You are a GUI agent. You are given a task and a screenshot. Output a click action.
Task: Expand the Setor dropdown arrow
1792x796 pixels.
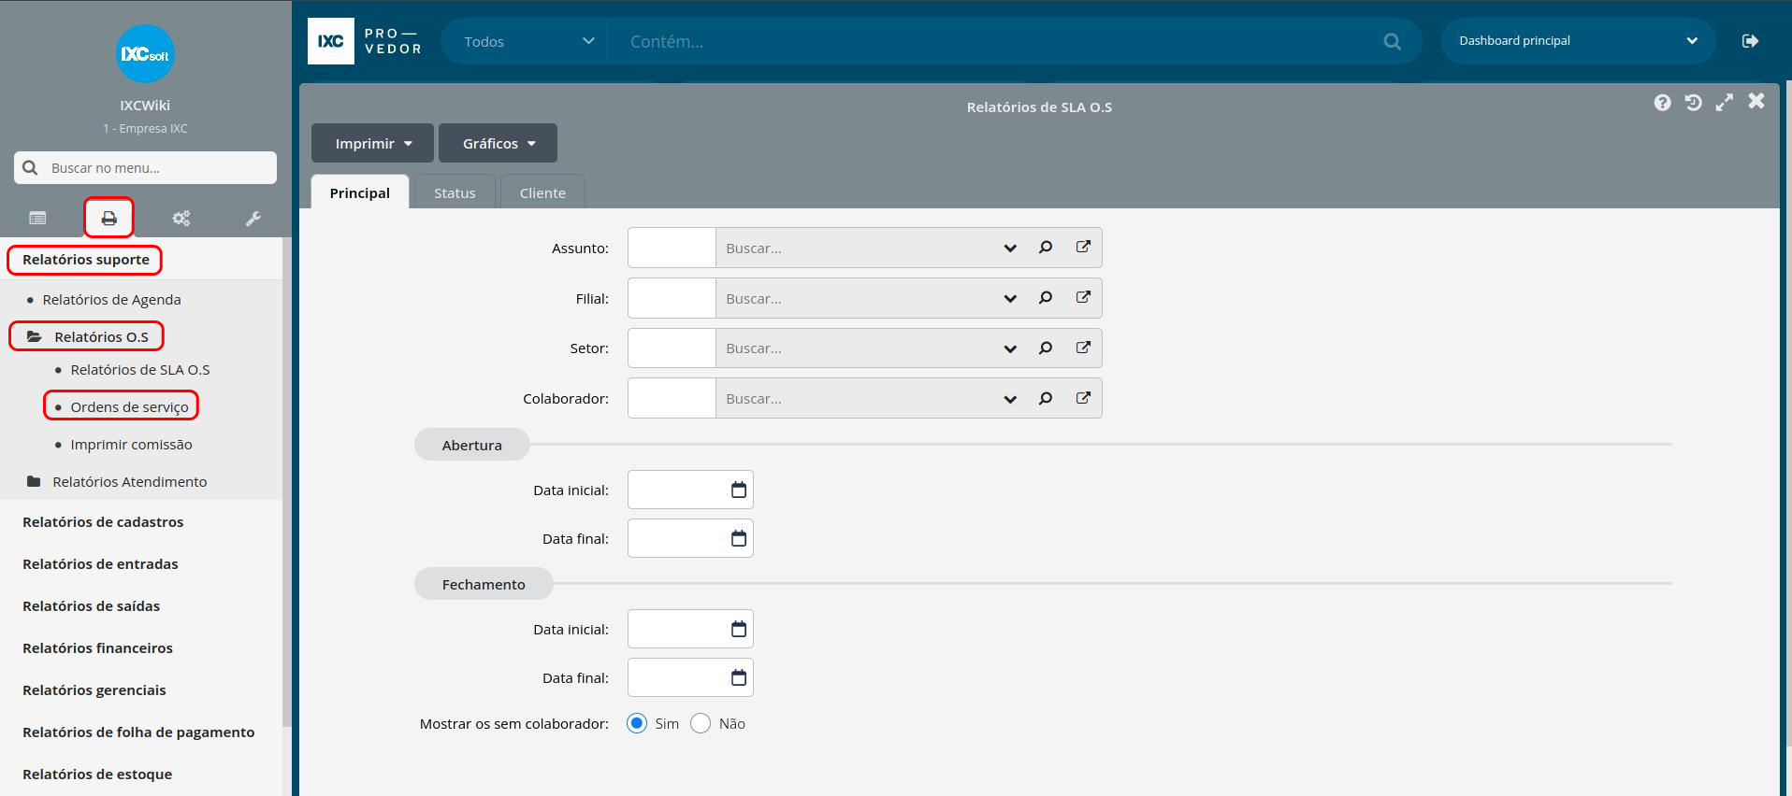(x=1010, y=348)
